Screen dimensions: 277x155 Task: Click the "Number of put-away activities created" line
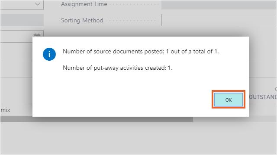point(117,68)
